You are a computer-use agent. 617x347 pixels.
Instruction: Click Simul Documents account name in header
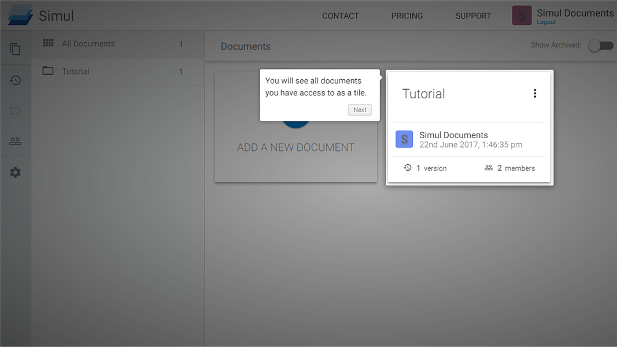(575, 13)
